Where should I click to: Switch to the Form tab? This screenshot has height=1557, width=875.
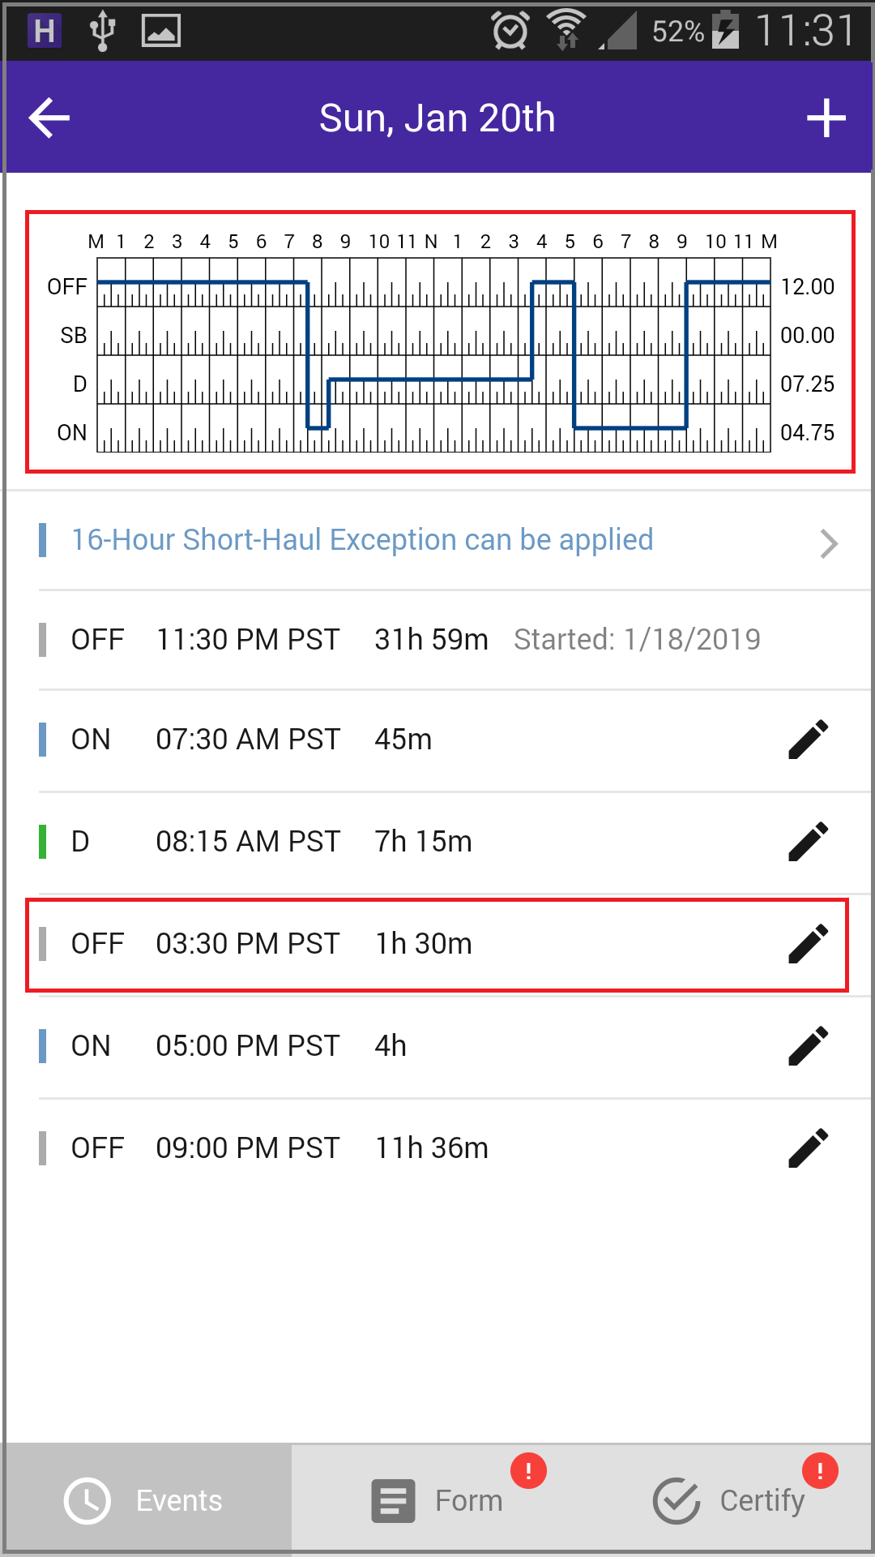pyautogui.click(x=437, y=1500)
